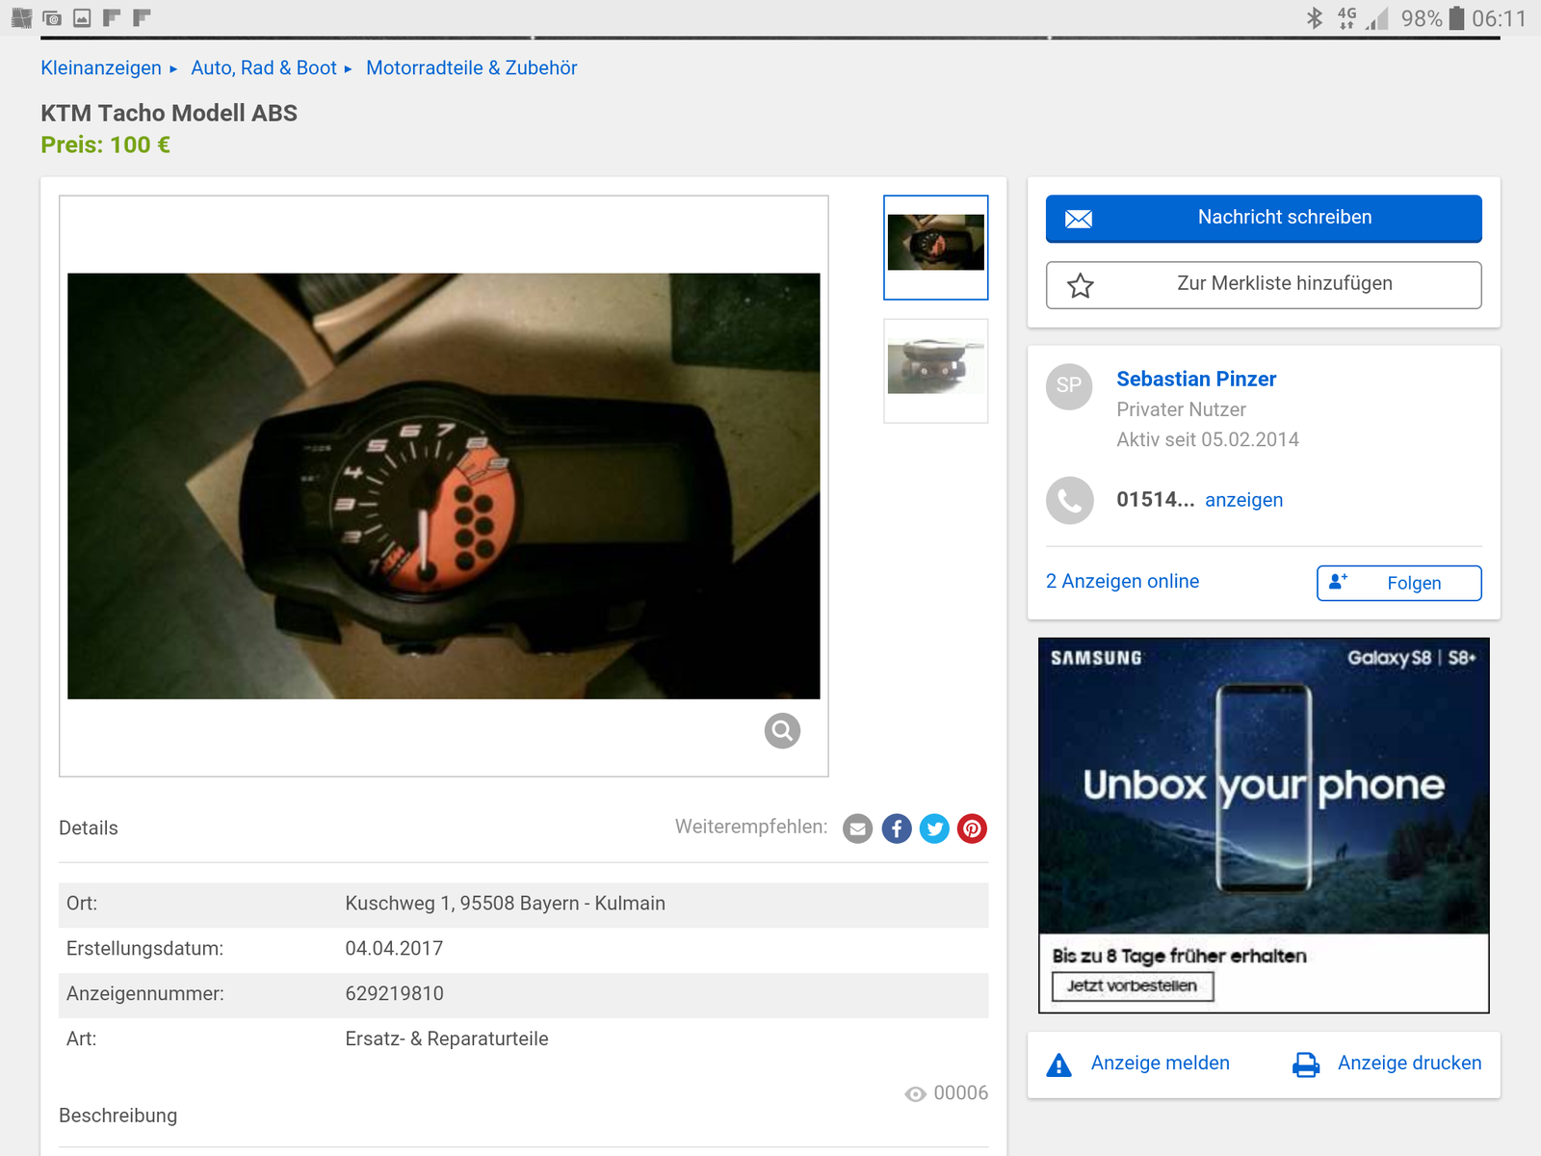Share listing on Twitter

coord(934,828)
